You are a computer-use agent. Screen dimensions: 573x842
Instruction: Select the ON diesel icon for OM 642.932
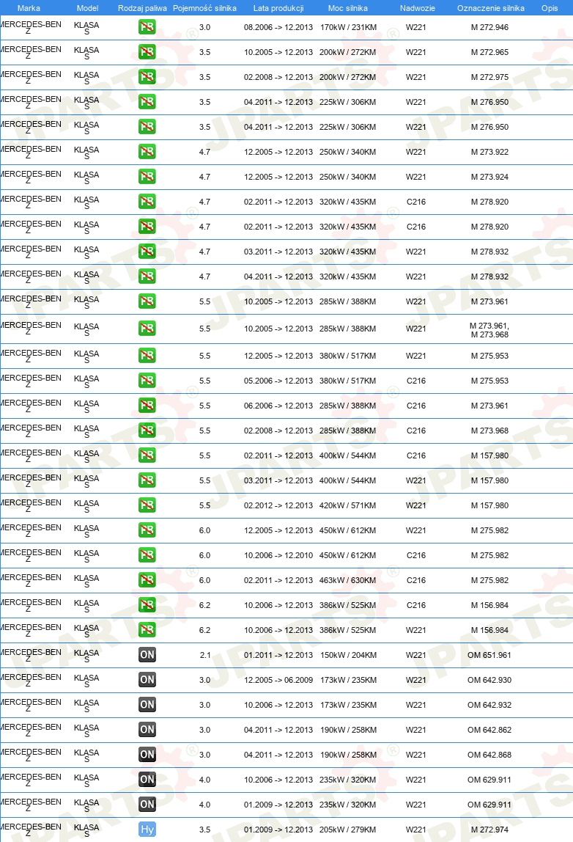point(147,705)
